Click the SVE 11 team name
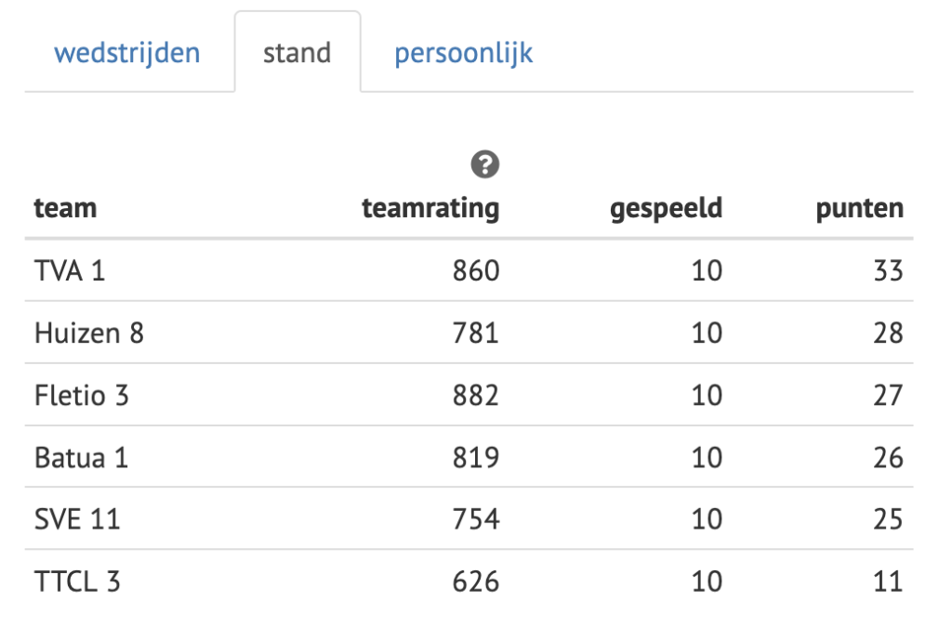 (77, 518)
